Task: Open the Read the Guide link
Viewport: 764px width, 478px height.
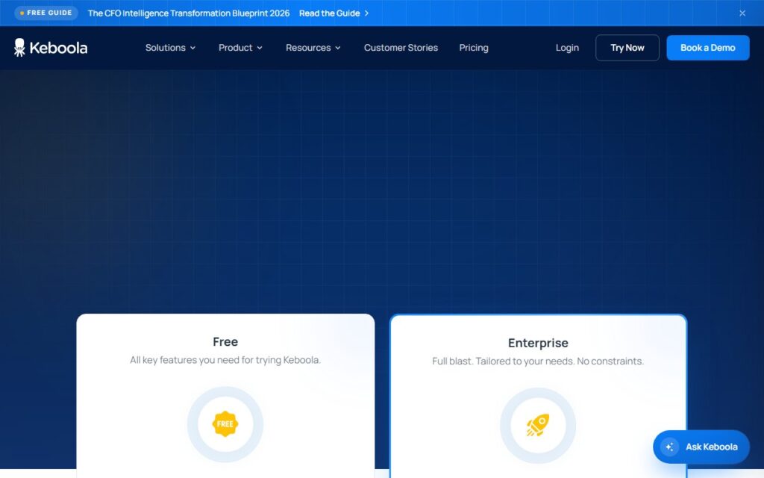Action: point(329,13)
